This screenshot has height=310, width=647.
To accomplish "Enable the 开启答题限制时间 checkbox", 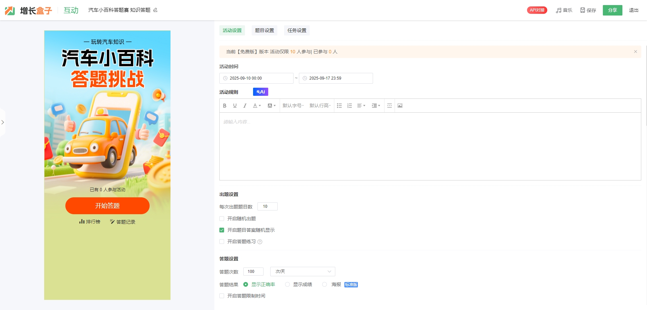I will 222,296.
